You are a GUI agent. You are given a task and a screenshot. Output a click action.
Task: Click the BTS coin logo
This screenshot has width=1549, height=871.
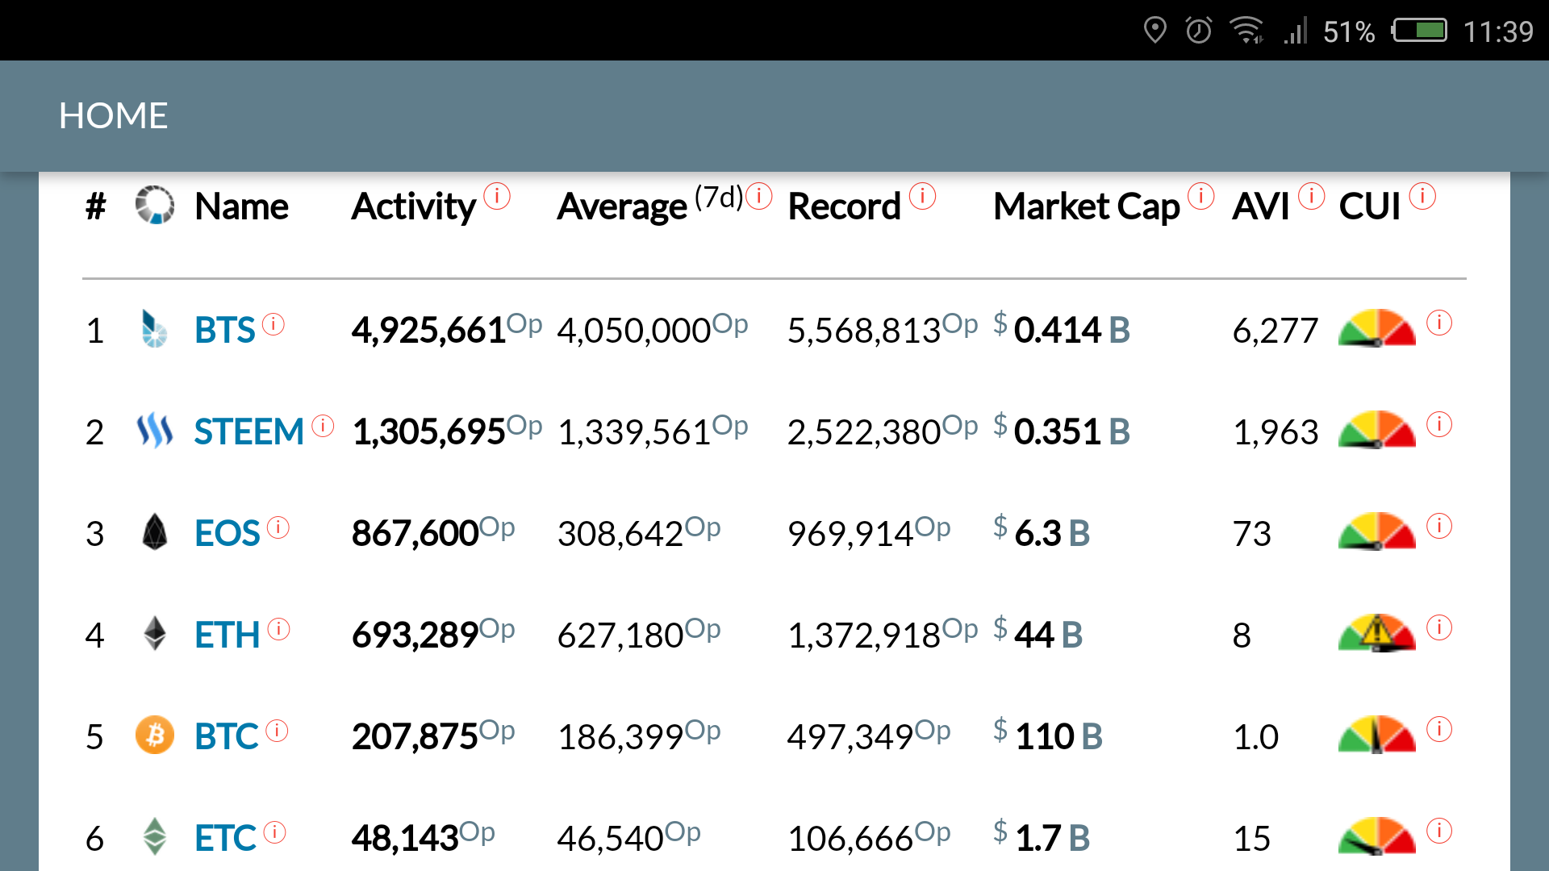[154, 329]
